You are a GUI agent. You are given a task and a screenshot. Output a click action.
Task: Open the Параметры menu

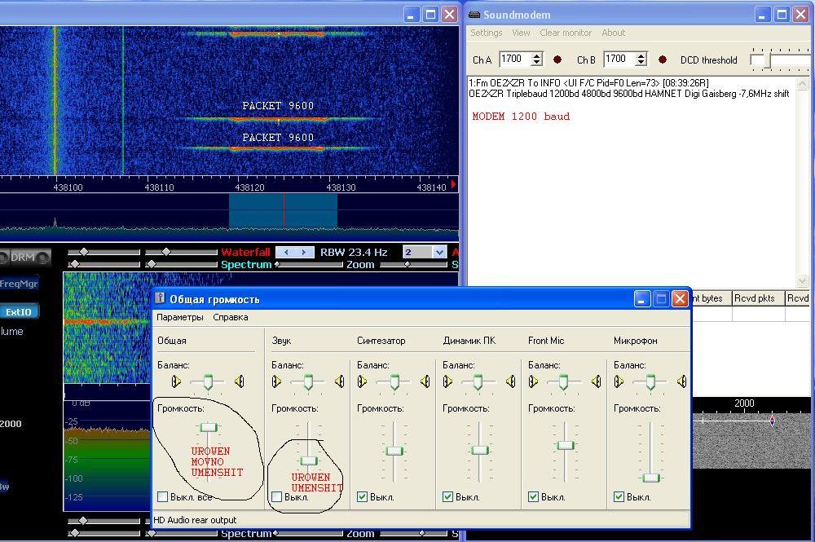[179, 317]
